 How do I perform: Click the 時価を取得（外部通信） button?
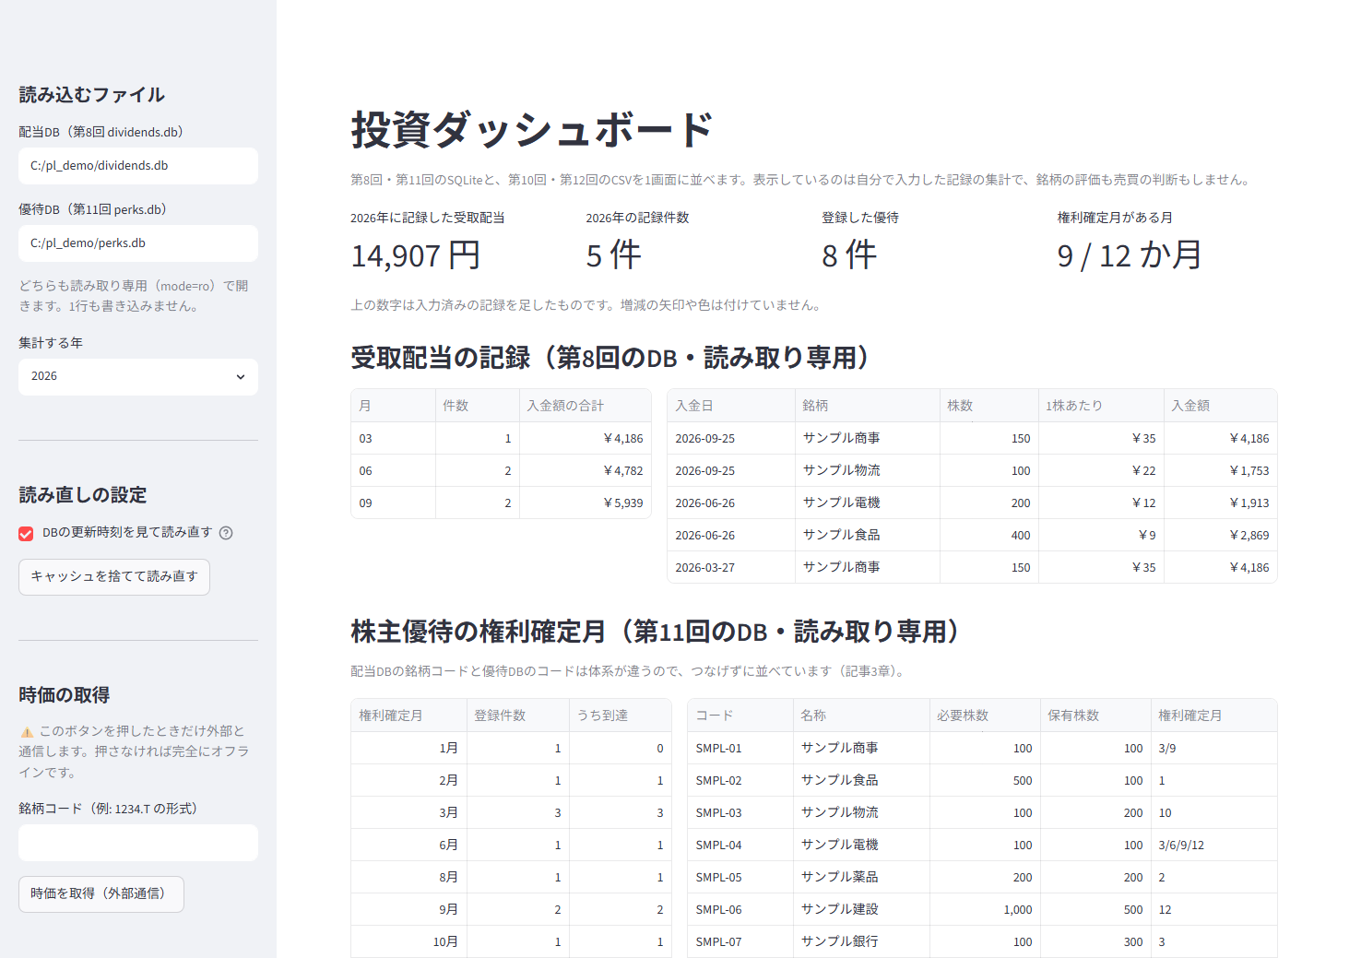tap(101, 894)
